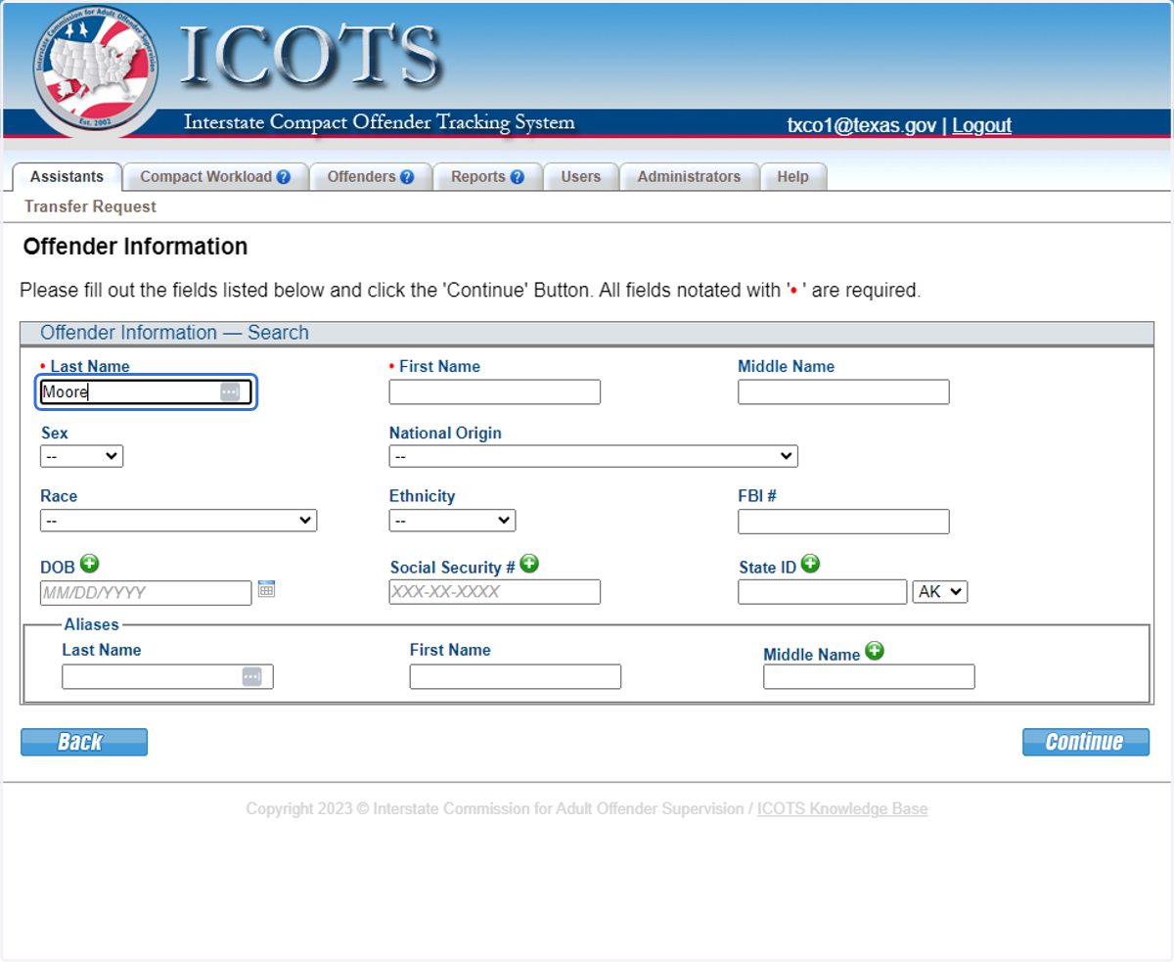Open help icon on Reports tab

point(518,177)
